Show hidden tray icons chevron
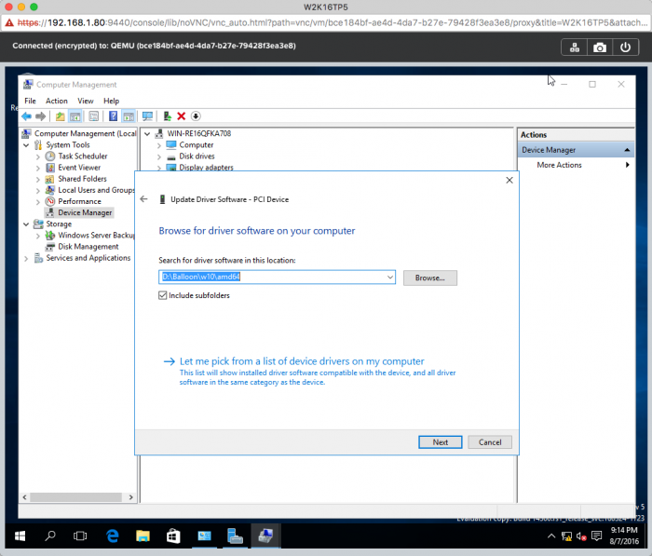Image resolution: width=652 pixels, height=556 pixels. (551, 536)
